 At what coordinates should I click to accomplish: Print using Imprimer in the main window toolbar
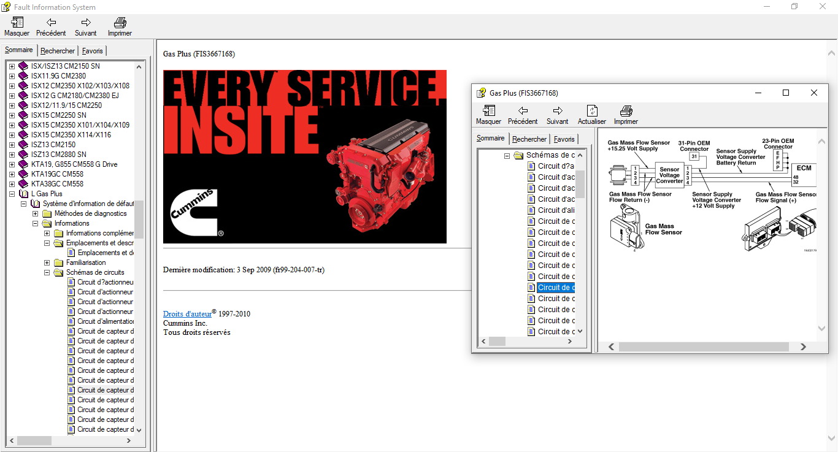[x=120, y=27]
